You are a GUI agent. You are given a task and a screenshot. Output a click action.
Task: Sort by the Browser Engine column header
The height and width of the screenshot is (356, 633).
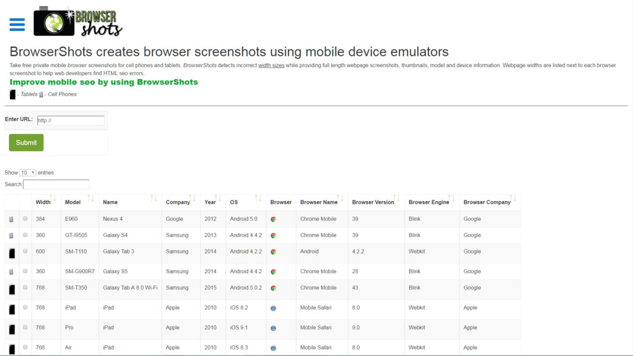432,202
